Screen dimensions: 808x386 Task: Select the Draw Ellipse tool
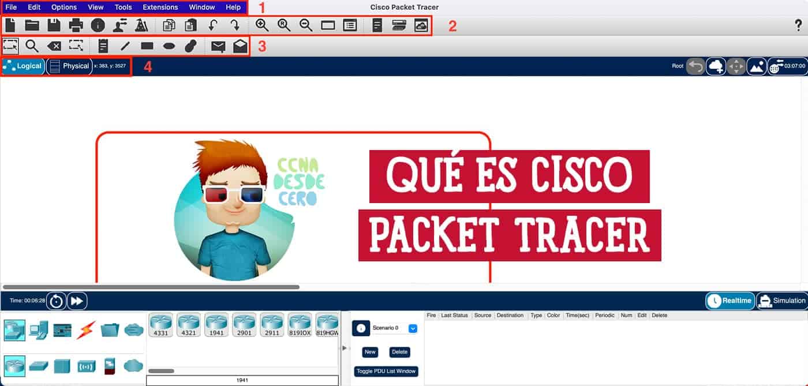(x=169, y=46)
